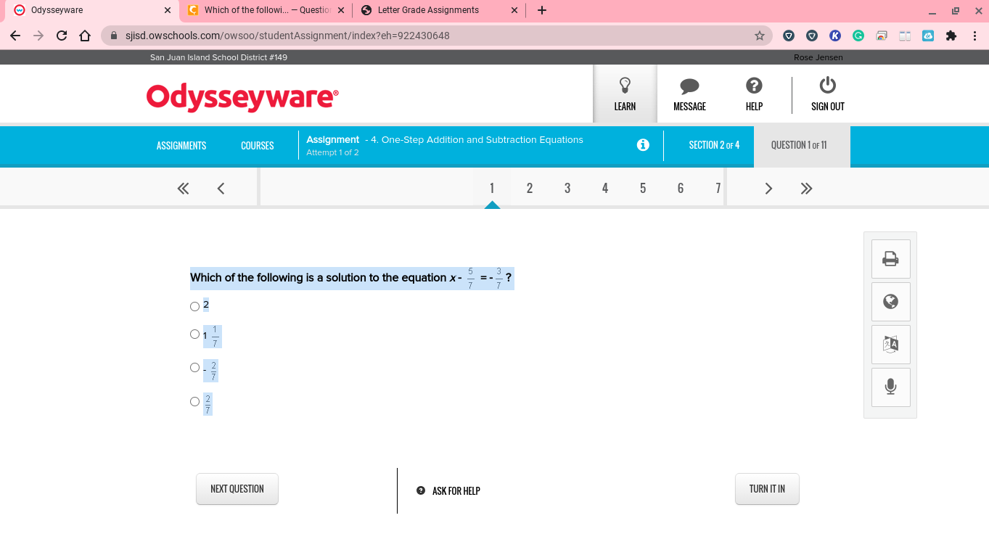Open the globe translate tool icon
This screenshot has width=989, height=555.
[x=890, y=302]
